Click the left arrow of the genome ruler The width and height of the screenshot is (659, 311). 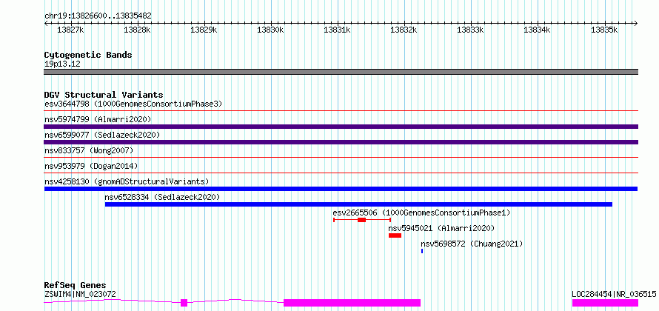46,23
